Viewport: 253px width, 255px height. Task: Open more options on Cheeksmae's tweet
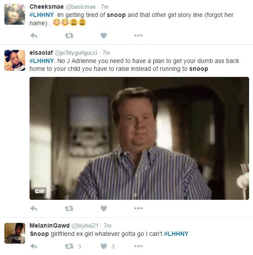pyautogui.click(x=138, y=35)
